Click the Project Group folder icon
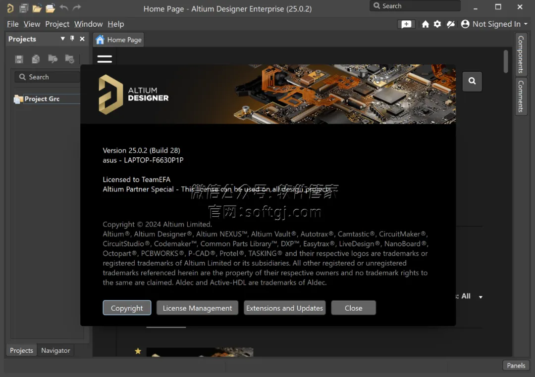Viewport: 535px width, 377px height. (x=18, y=99)
